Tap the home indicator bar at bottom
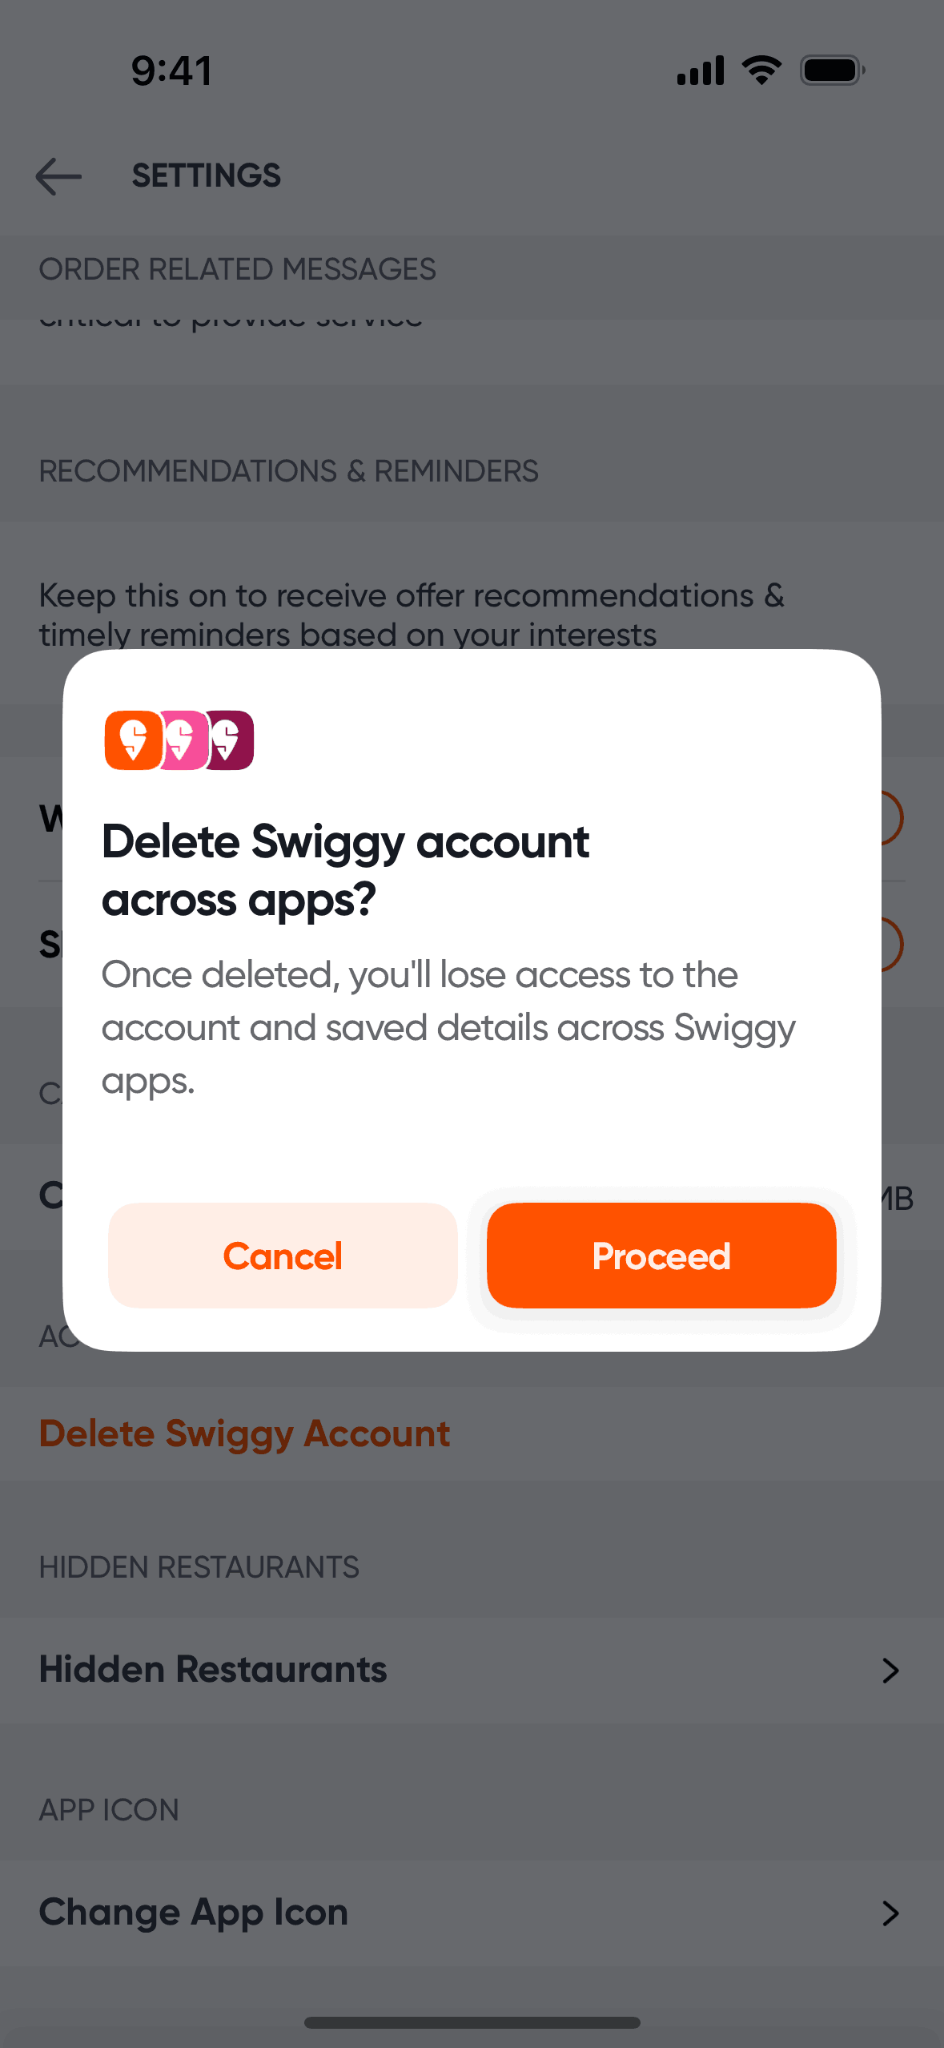The width and height of the screenshot is (944, 2048). coord(472,2022)
